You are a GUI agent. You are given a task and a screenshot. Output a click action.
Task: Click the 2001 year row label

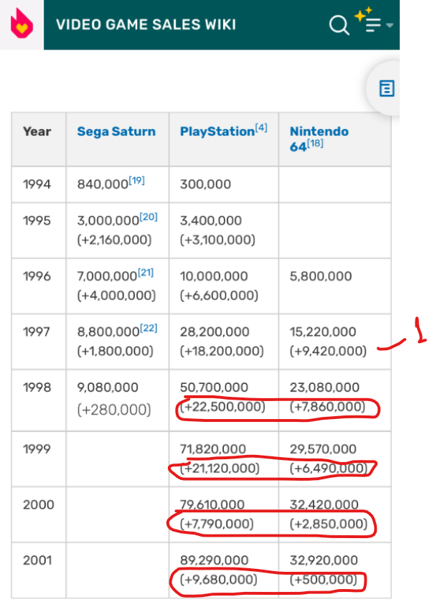37,560
